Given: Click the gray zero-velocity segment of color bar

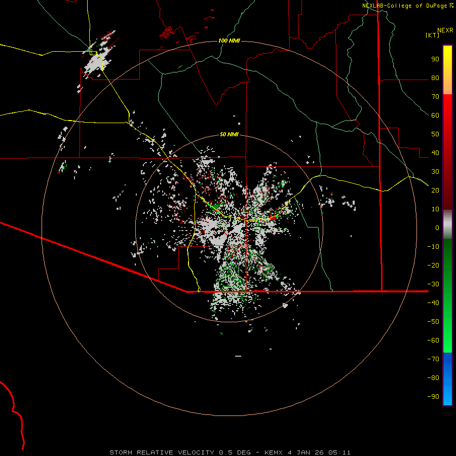Looking at the screenshot, I should (x=447, y=224).
